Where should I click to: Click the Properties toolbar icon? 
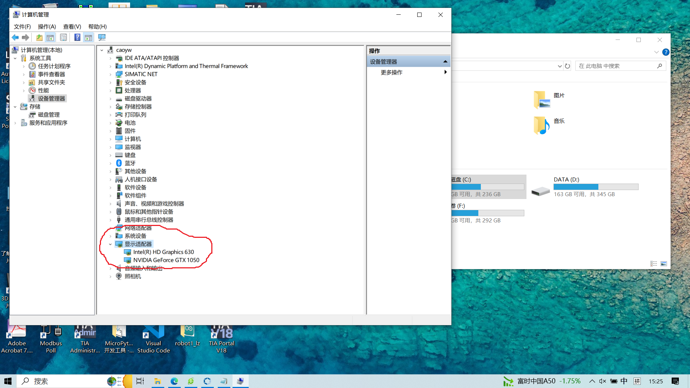[63, 37]
